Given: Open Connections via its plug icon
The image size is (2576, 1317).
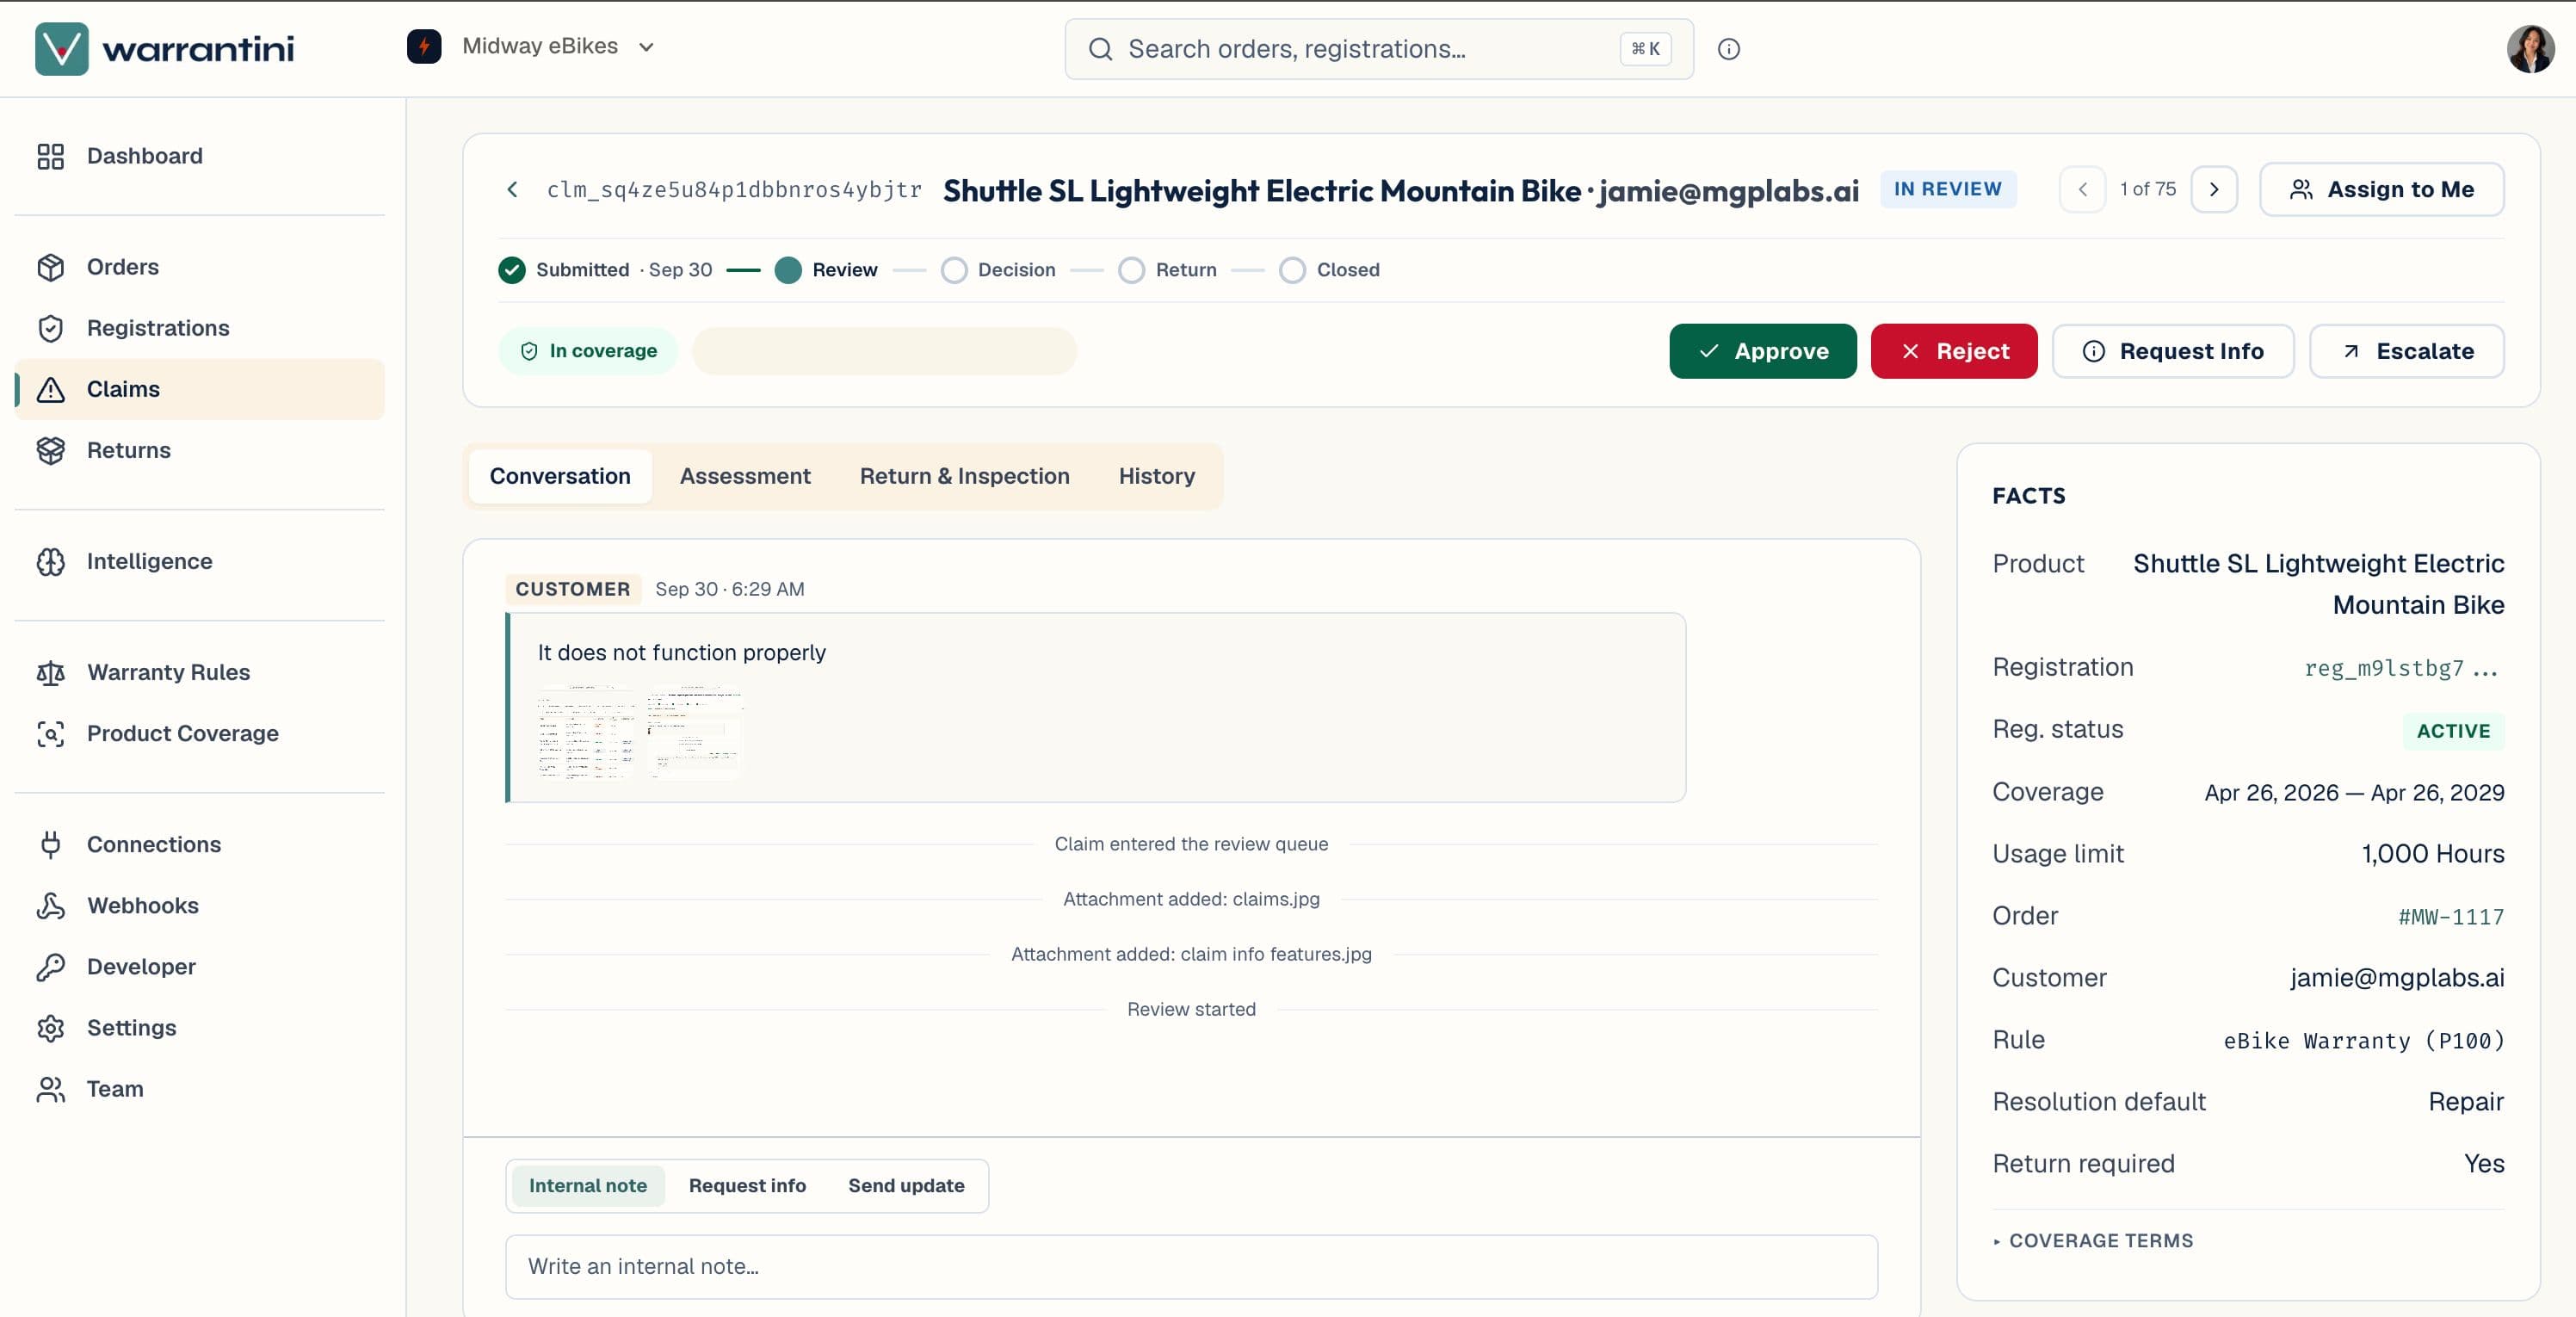Looking at the screenshot, I should pyautogui.click(x=50, y=844).
